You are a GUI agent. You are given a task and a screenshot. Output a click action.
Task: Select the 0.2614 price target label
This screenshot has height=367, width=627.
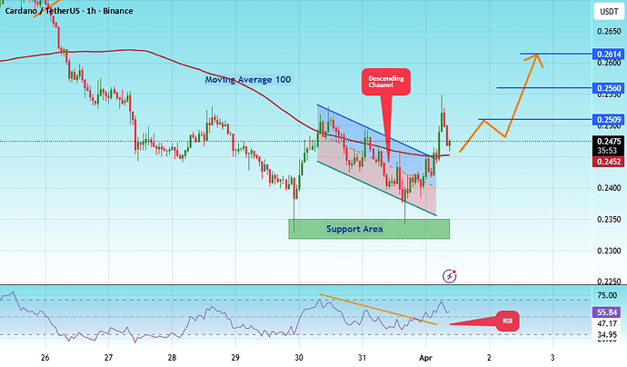pyautogui.click(x=608, y=55)
